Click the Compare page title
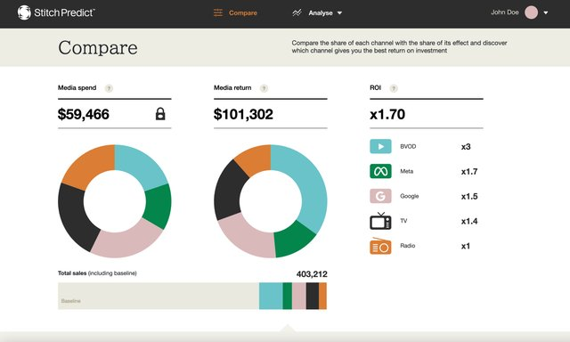The image size is (570, 342). click(x=98, y=48)
